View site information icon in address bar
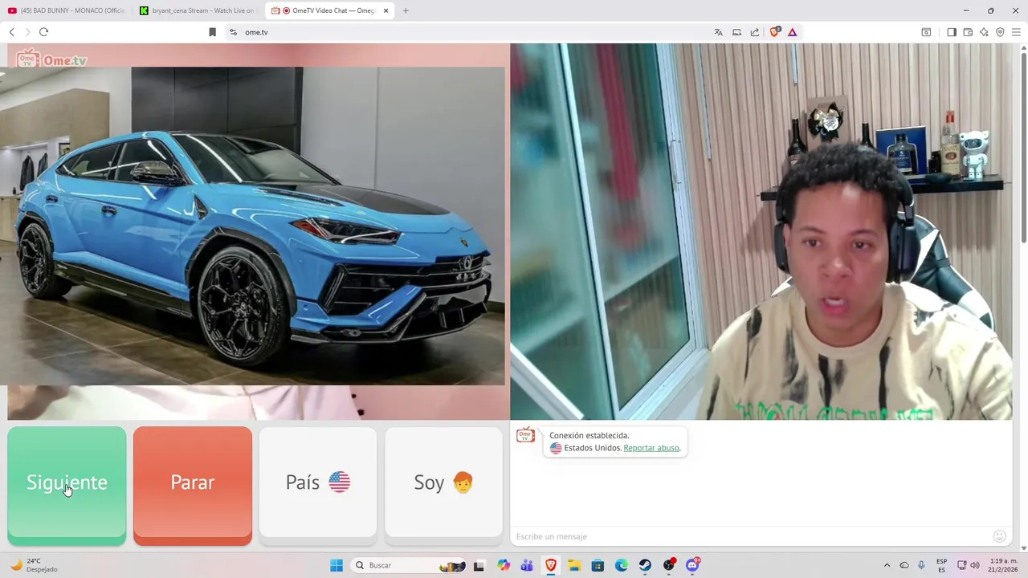 coord(233,32)
